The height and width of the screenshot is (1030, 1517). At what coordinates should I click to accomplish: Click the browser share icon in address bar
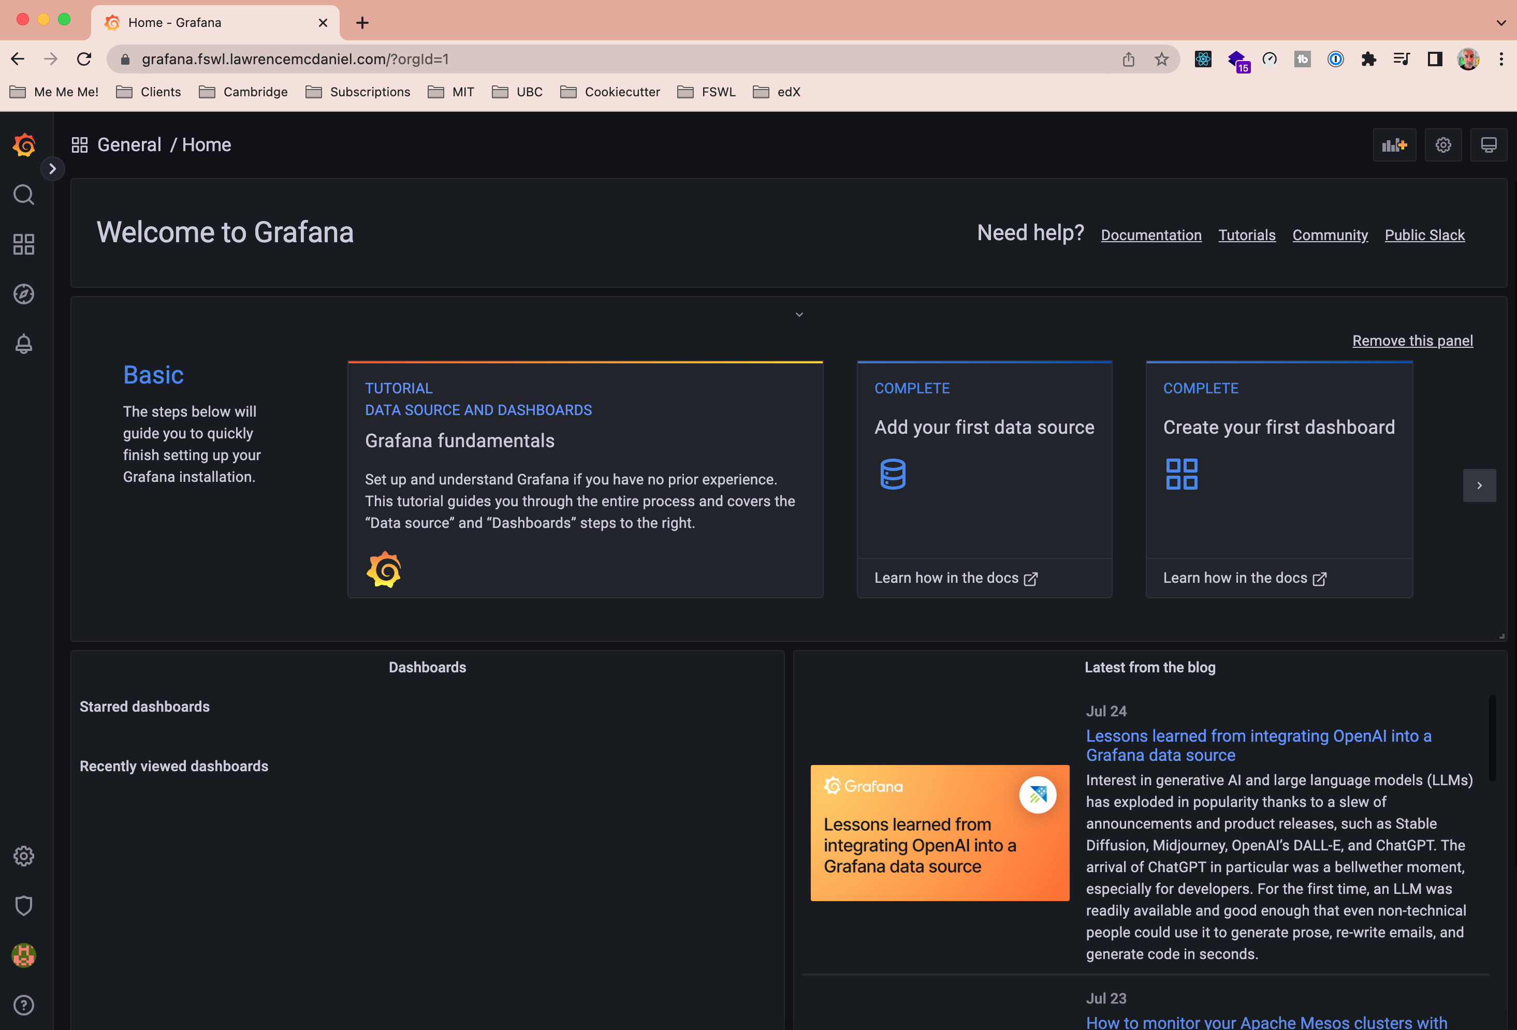(x=1129, y=60)
